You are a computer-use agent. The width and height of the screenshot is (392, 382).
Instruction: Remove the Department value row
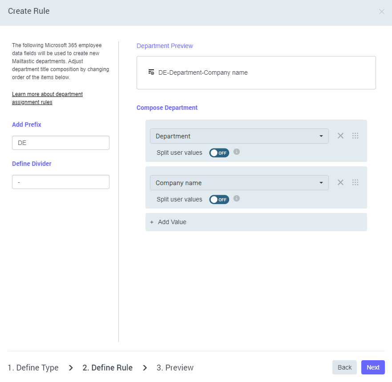[x=340, y=136]
